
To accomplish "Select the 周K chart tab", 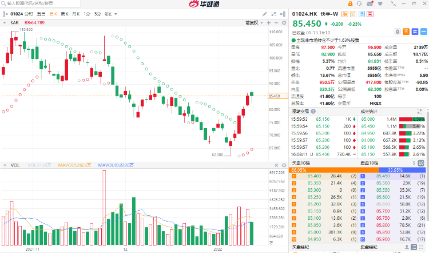I will (x=65, y=14).
